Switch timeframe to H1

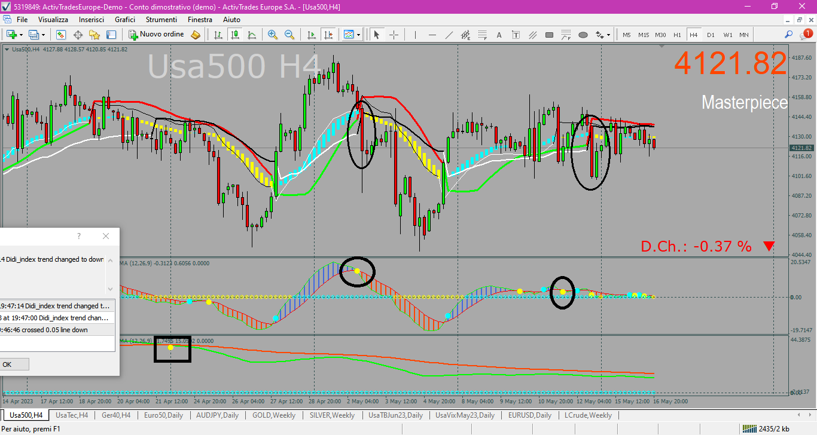coord(677,35)
